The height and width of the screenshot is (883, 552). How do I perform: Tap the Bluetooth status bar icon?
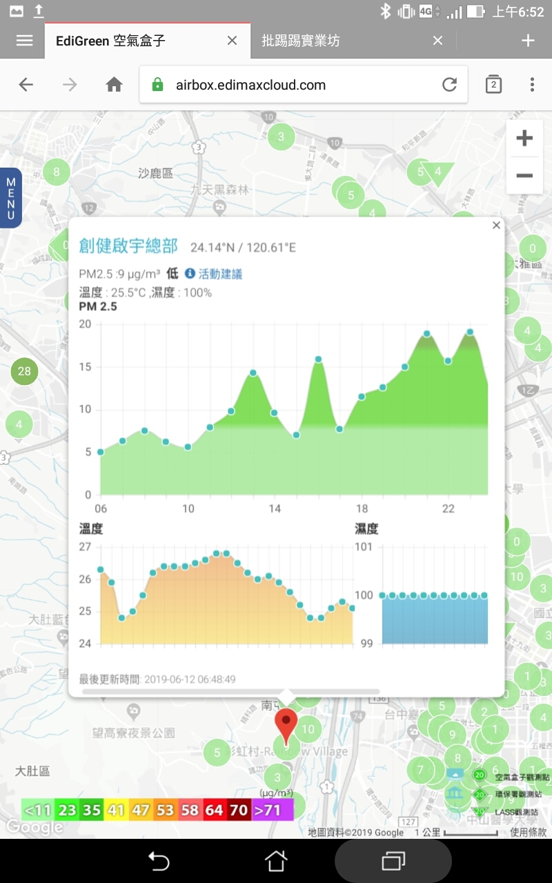click(384, 11)
